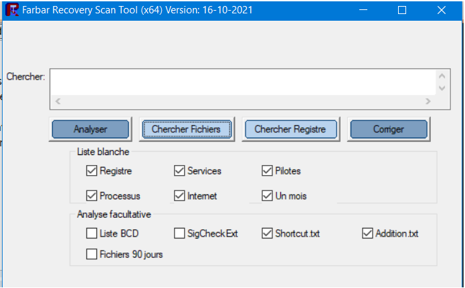Toggle the Un mois checkbox
Viewport: 465px width, 288px height.
267,196
